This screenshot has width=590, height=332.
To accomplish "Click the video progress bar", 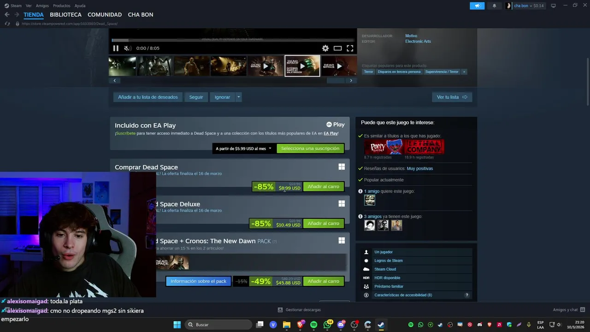I will click(233, 40).
